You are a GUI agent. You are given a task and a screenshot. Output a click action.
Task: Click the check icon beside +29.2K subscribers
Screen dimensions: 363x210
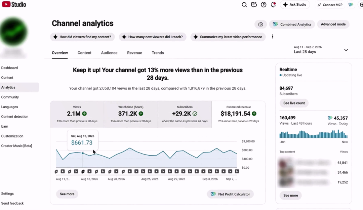coord(195,114)
